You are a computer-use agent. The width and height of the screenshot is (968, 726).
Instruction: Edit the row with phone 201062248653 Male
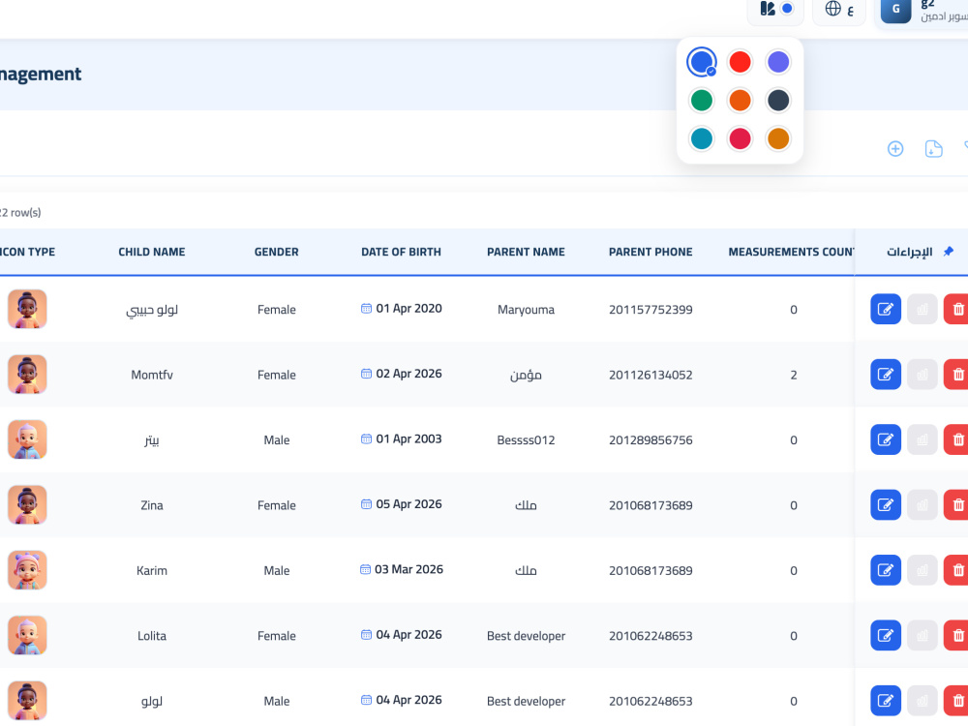coord(886,701)
